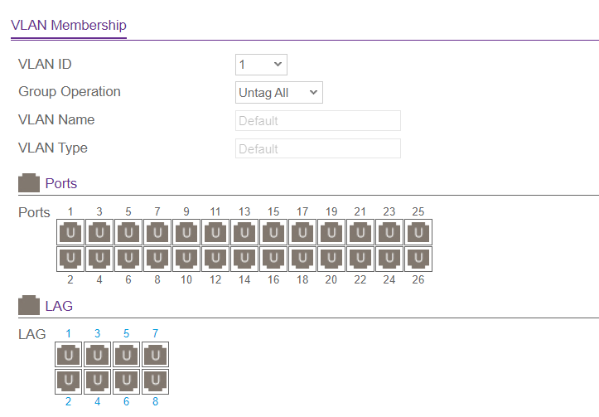The height and width of the screenshot is (417, 599).
Task: Click LAG number 2 link
Action: pos(69,401)
